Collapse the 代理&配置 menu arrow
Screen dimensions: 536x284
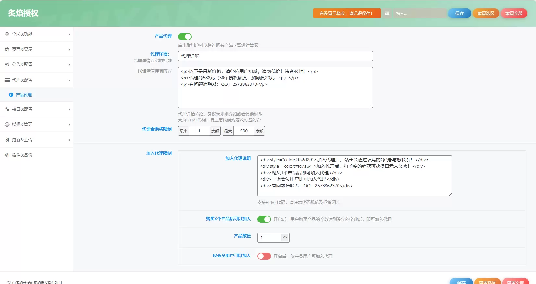click(x=69, y=80)
